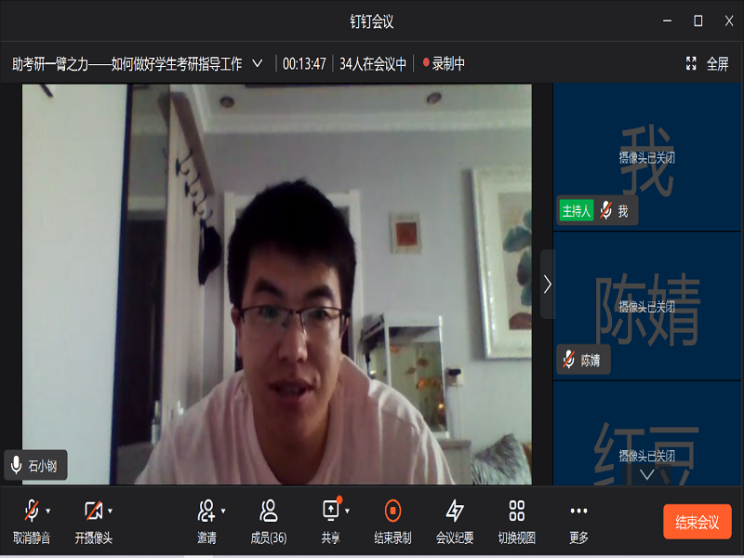Click the 共享 screen share icon
Screen dimensions: 744x558
point(331,511)
